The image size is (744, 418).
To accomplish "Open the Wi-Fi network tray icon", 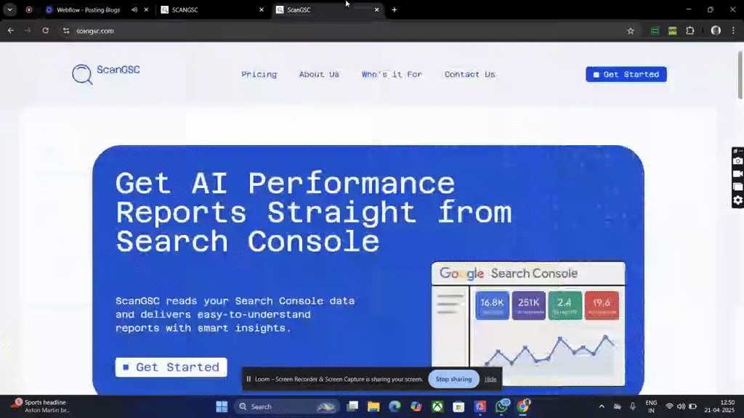I will pos(669,406).
